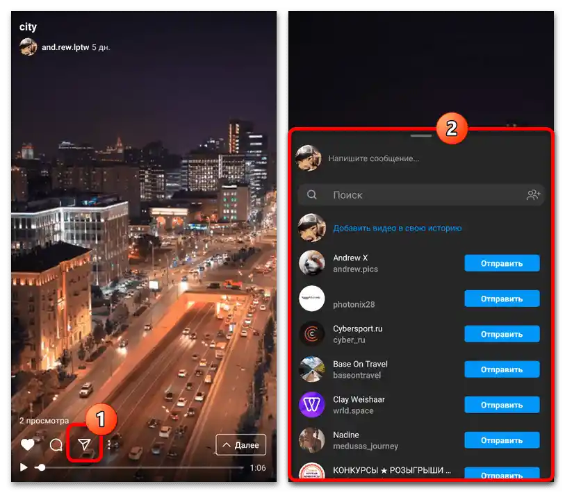The width and height of the screenshot is (565, 493).
Task: Tap Andrew X's dog avatar
Action: click(x=311, y=263)
